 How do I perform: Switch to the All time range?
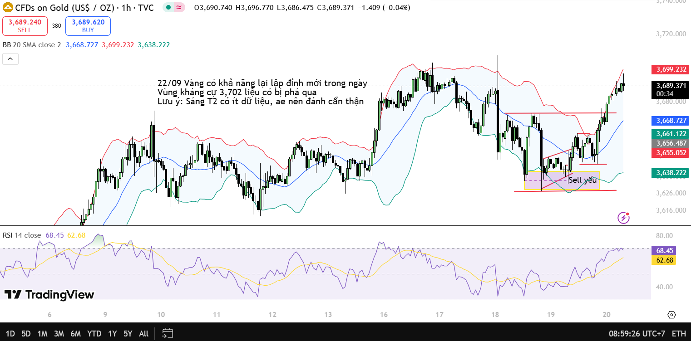[143, 334]
